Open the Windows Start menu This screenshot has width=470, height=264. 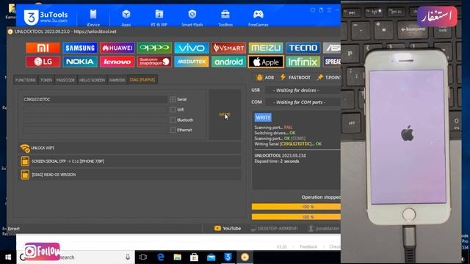tap(8, 257)
